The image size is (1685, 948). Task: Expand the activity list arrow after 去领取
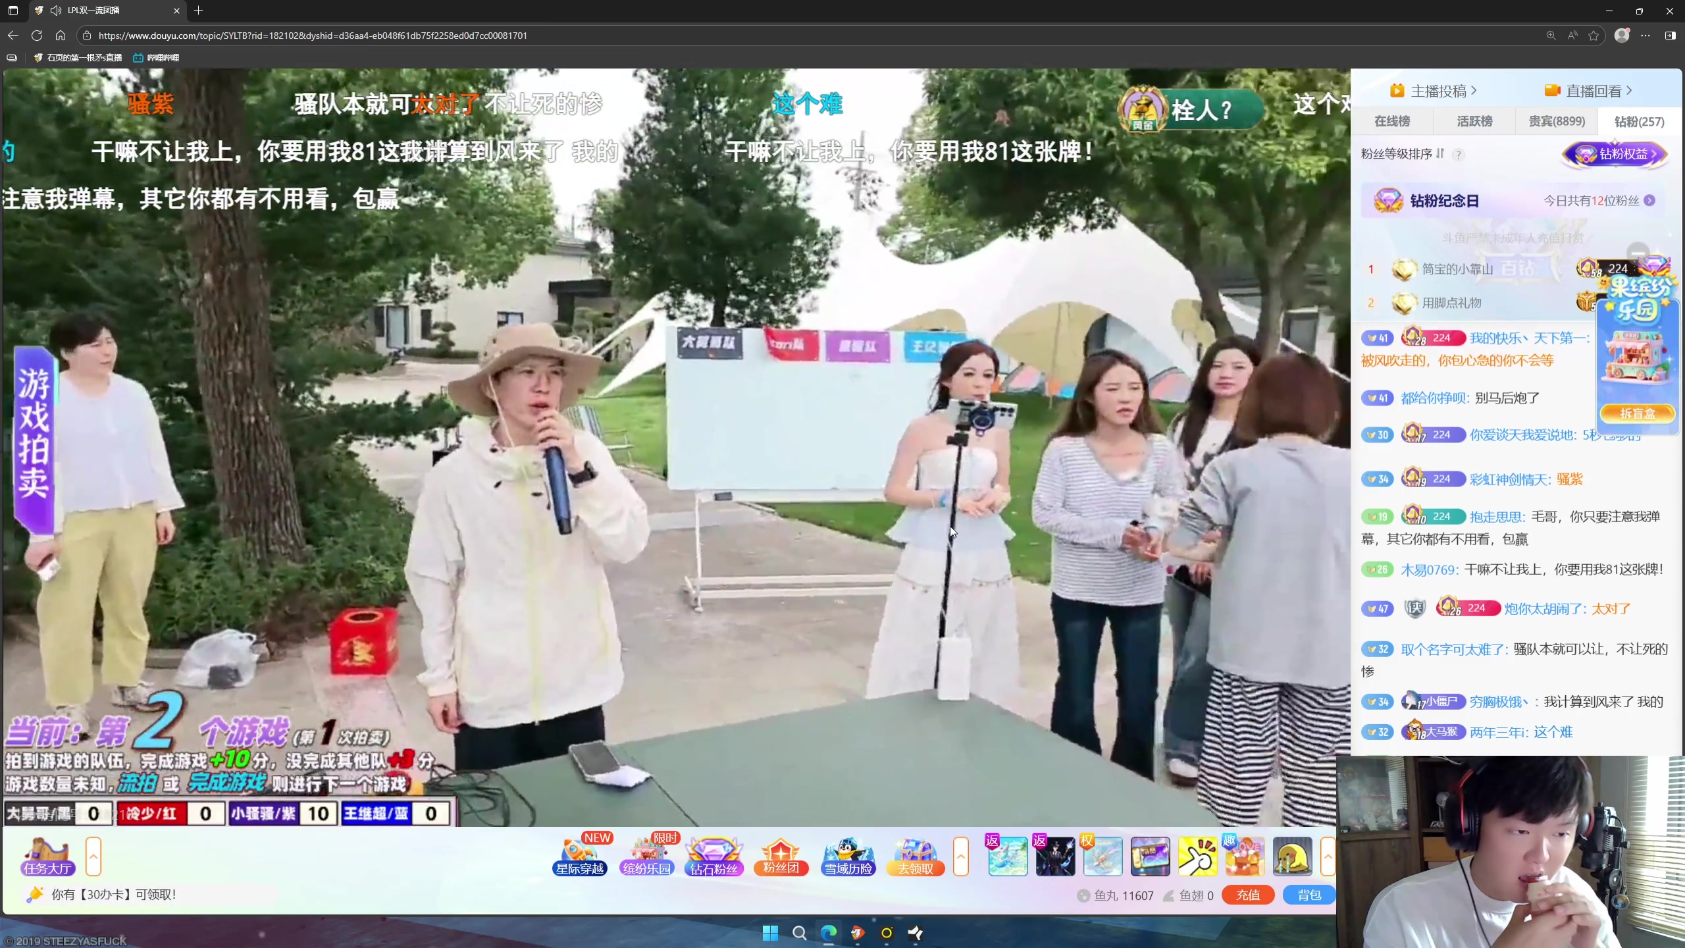961,856
